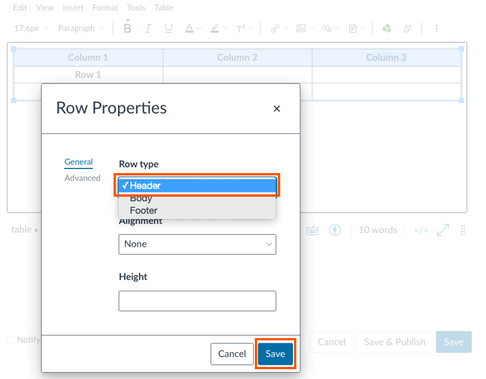This screenshot has width=486, height=379.
Task: Cancel the Row Properties dialog
Action: coord(232,354)
